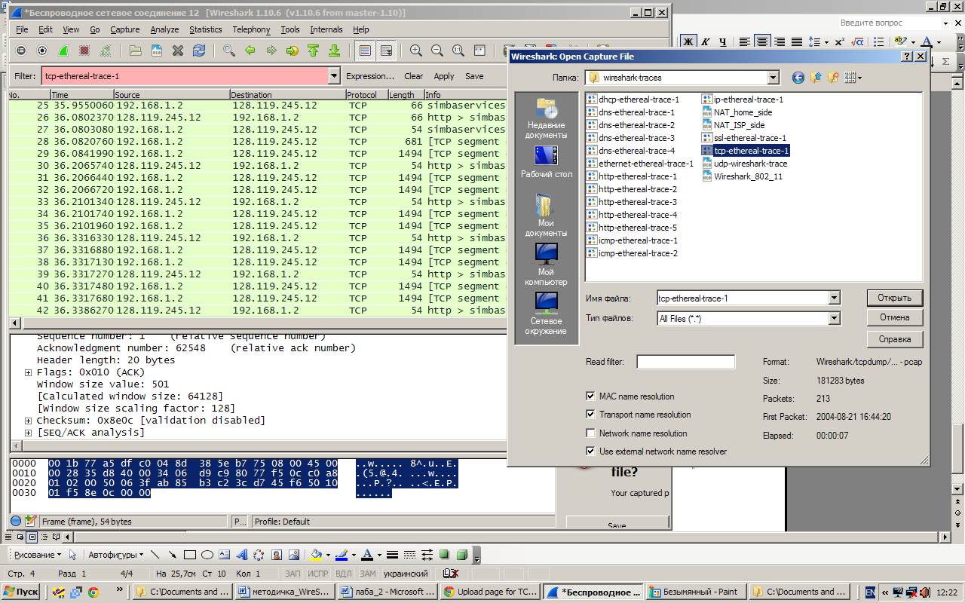Click the Go to first packet icon

point(313,51)
